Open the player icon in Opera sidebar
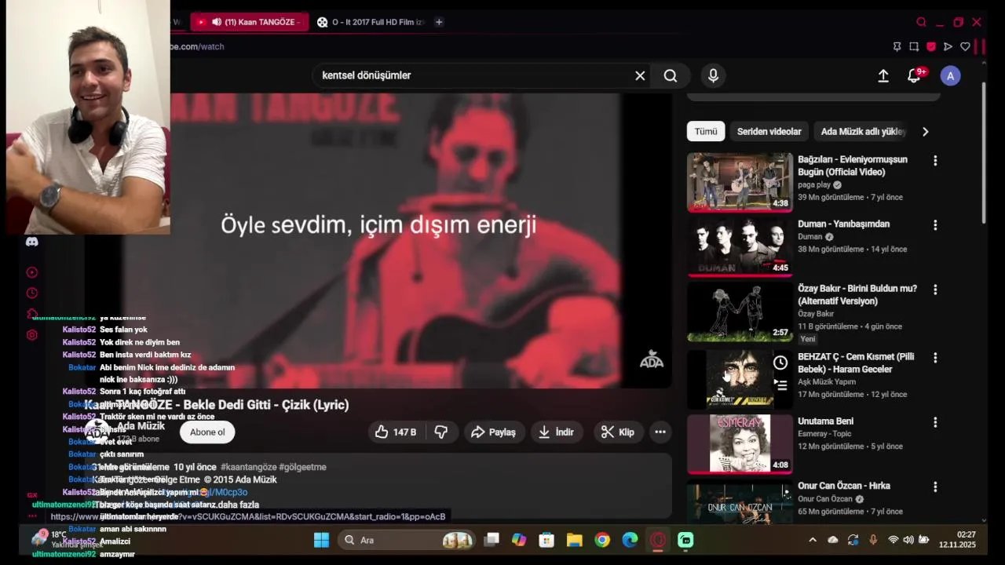1005x565 pixels. [32, 272]
